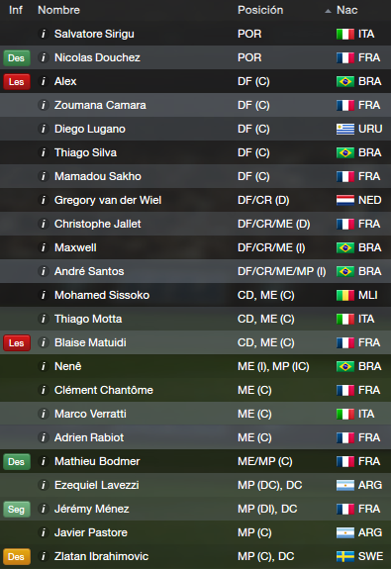Sort the list by Posición column

coord(260,10)
